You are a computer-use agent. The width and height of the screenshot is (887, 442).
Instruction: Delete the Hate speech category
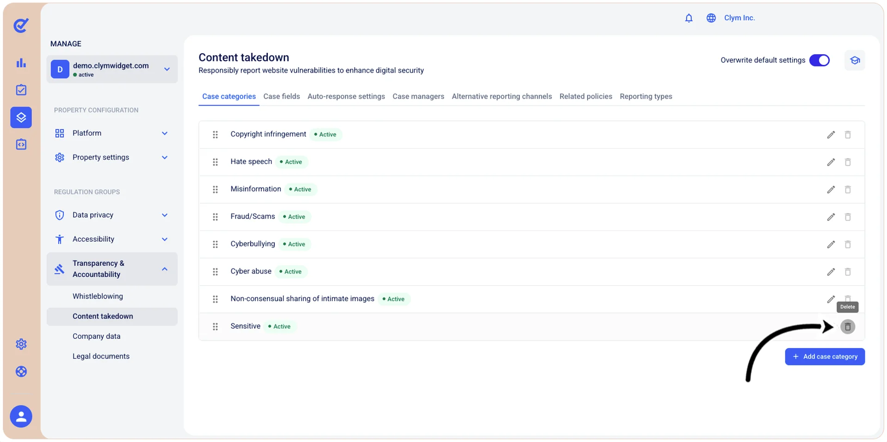tap(848, 162)
